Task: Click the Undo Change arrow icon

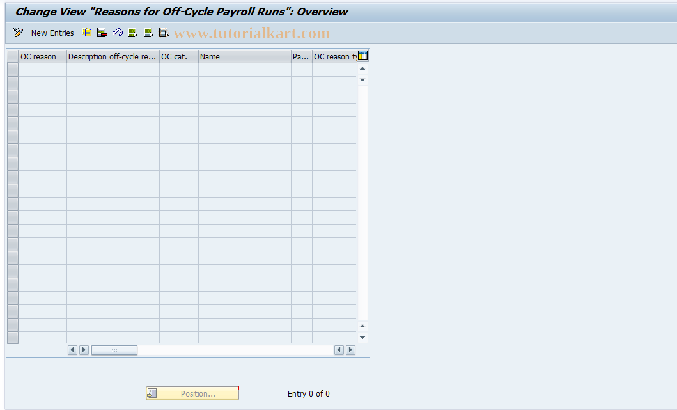Action: (118, 33)
